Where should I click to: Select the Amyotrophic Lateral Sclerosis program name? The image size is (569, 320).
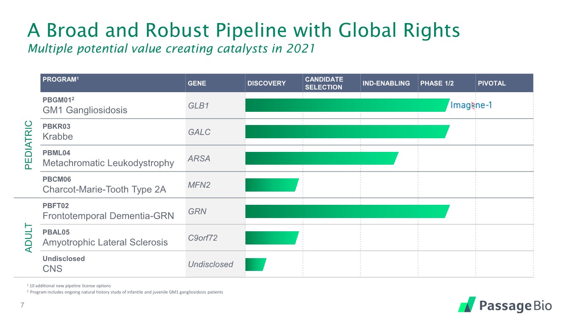105,242
